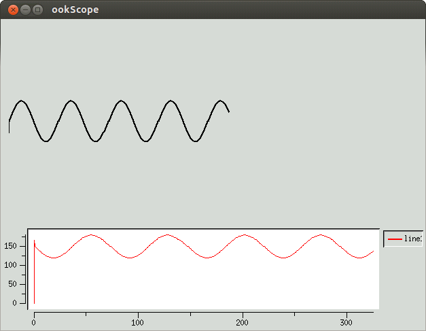426x331 pixels.
Task: Click the 50 label on y-axis
Action: (12, 284)
